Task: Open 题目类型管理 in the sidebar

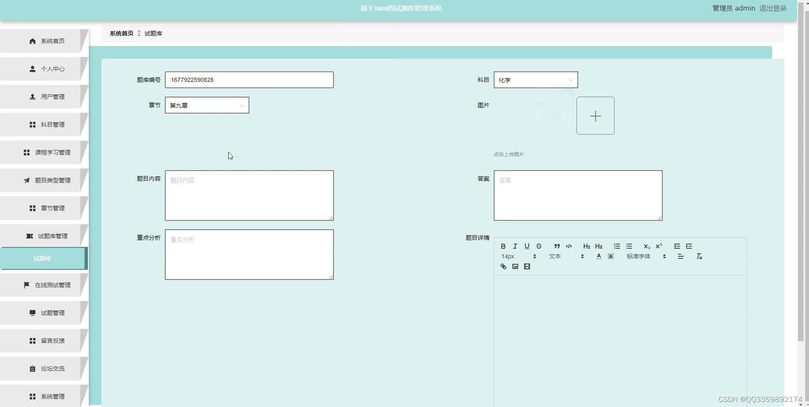Action: [x=44, y=180]
